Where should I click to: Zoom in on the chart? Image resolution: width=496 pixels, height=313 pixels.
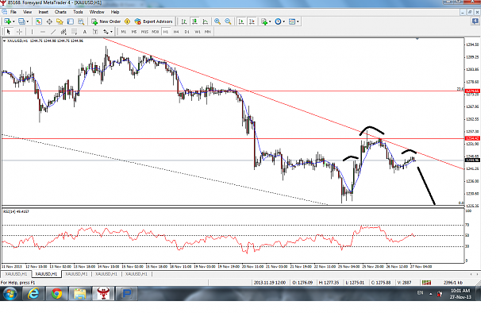click(217, 21)
